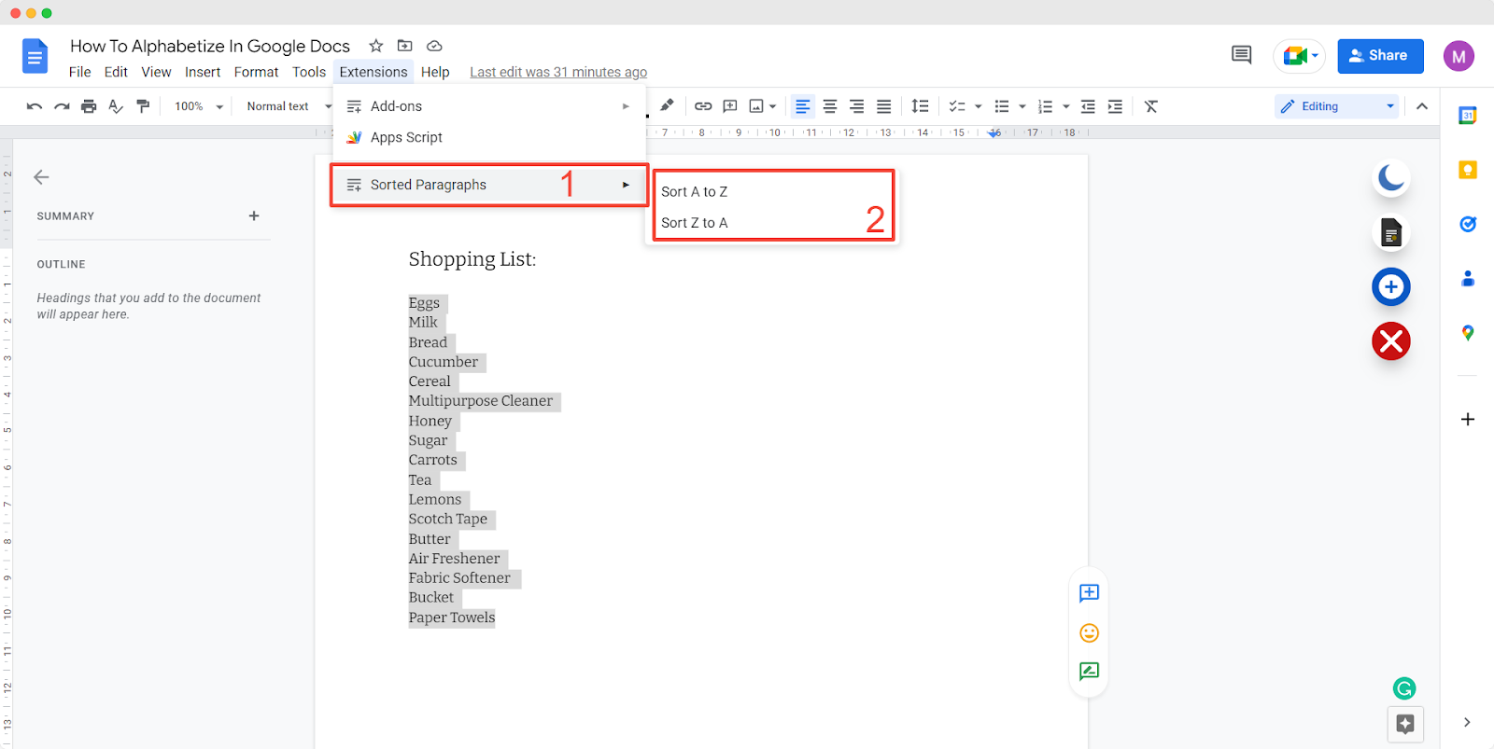Insert a link using the chain icon
Image resolution: width=1494 pixels, height=749 pixels.
point(703,106)
